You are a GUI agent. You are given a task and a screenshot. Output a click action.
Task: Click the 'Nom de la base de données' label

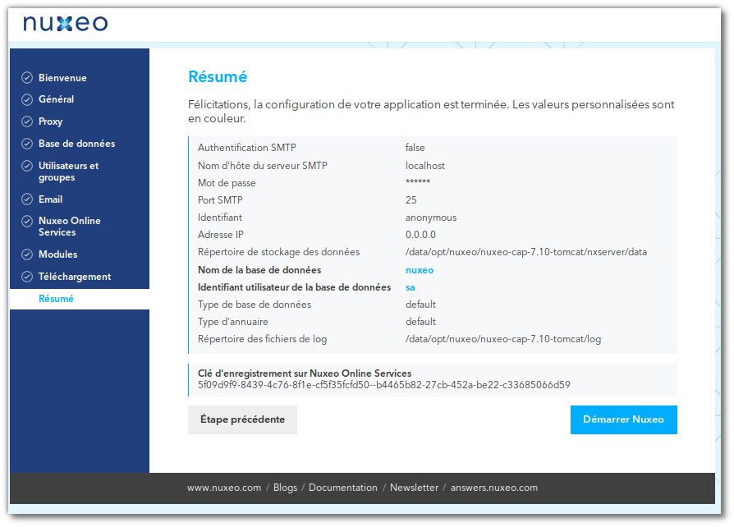259,270
